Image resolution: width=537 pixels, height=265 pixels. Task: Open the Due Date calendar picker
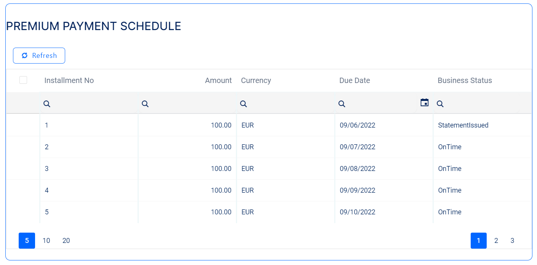[425, 102]
